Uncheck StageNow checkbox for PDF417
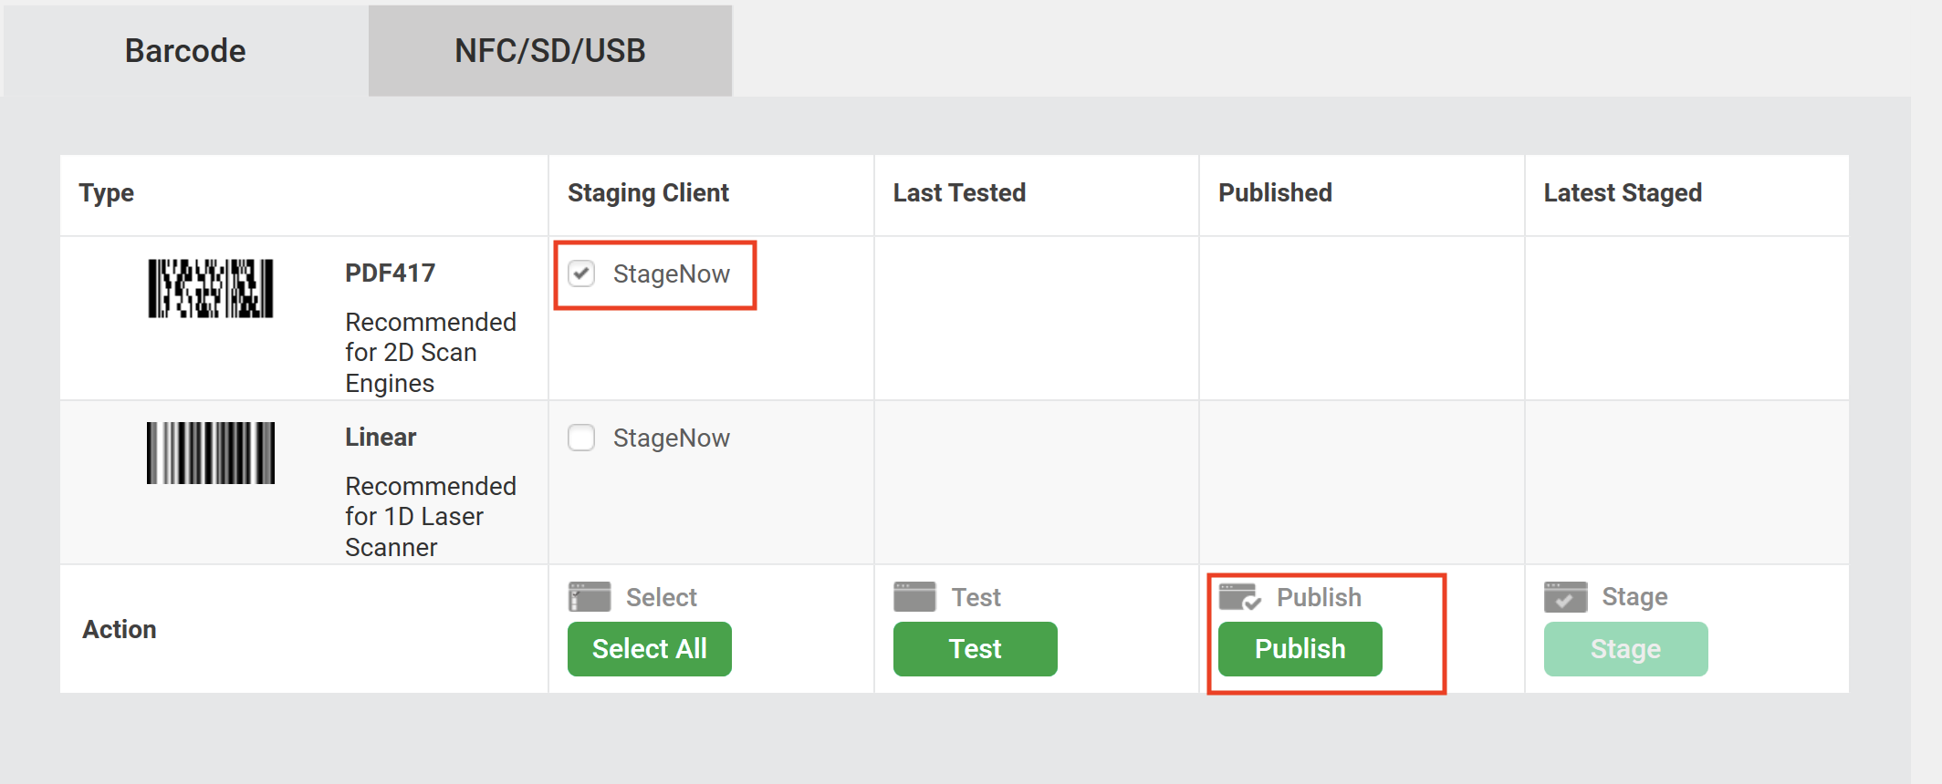This screenshot has width=1942, height=784. [x=581, y=273]
